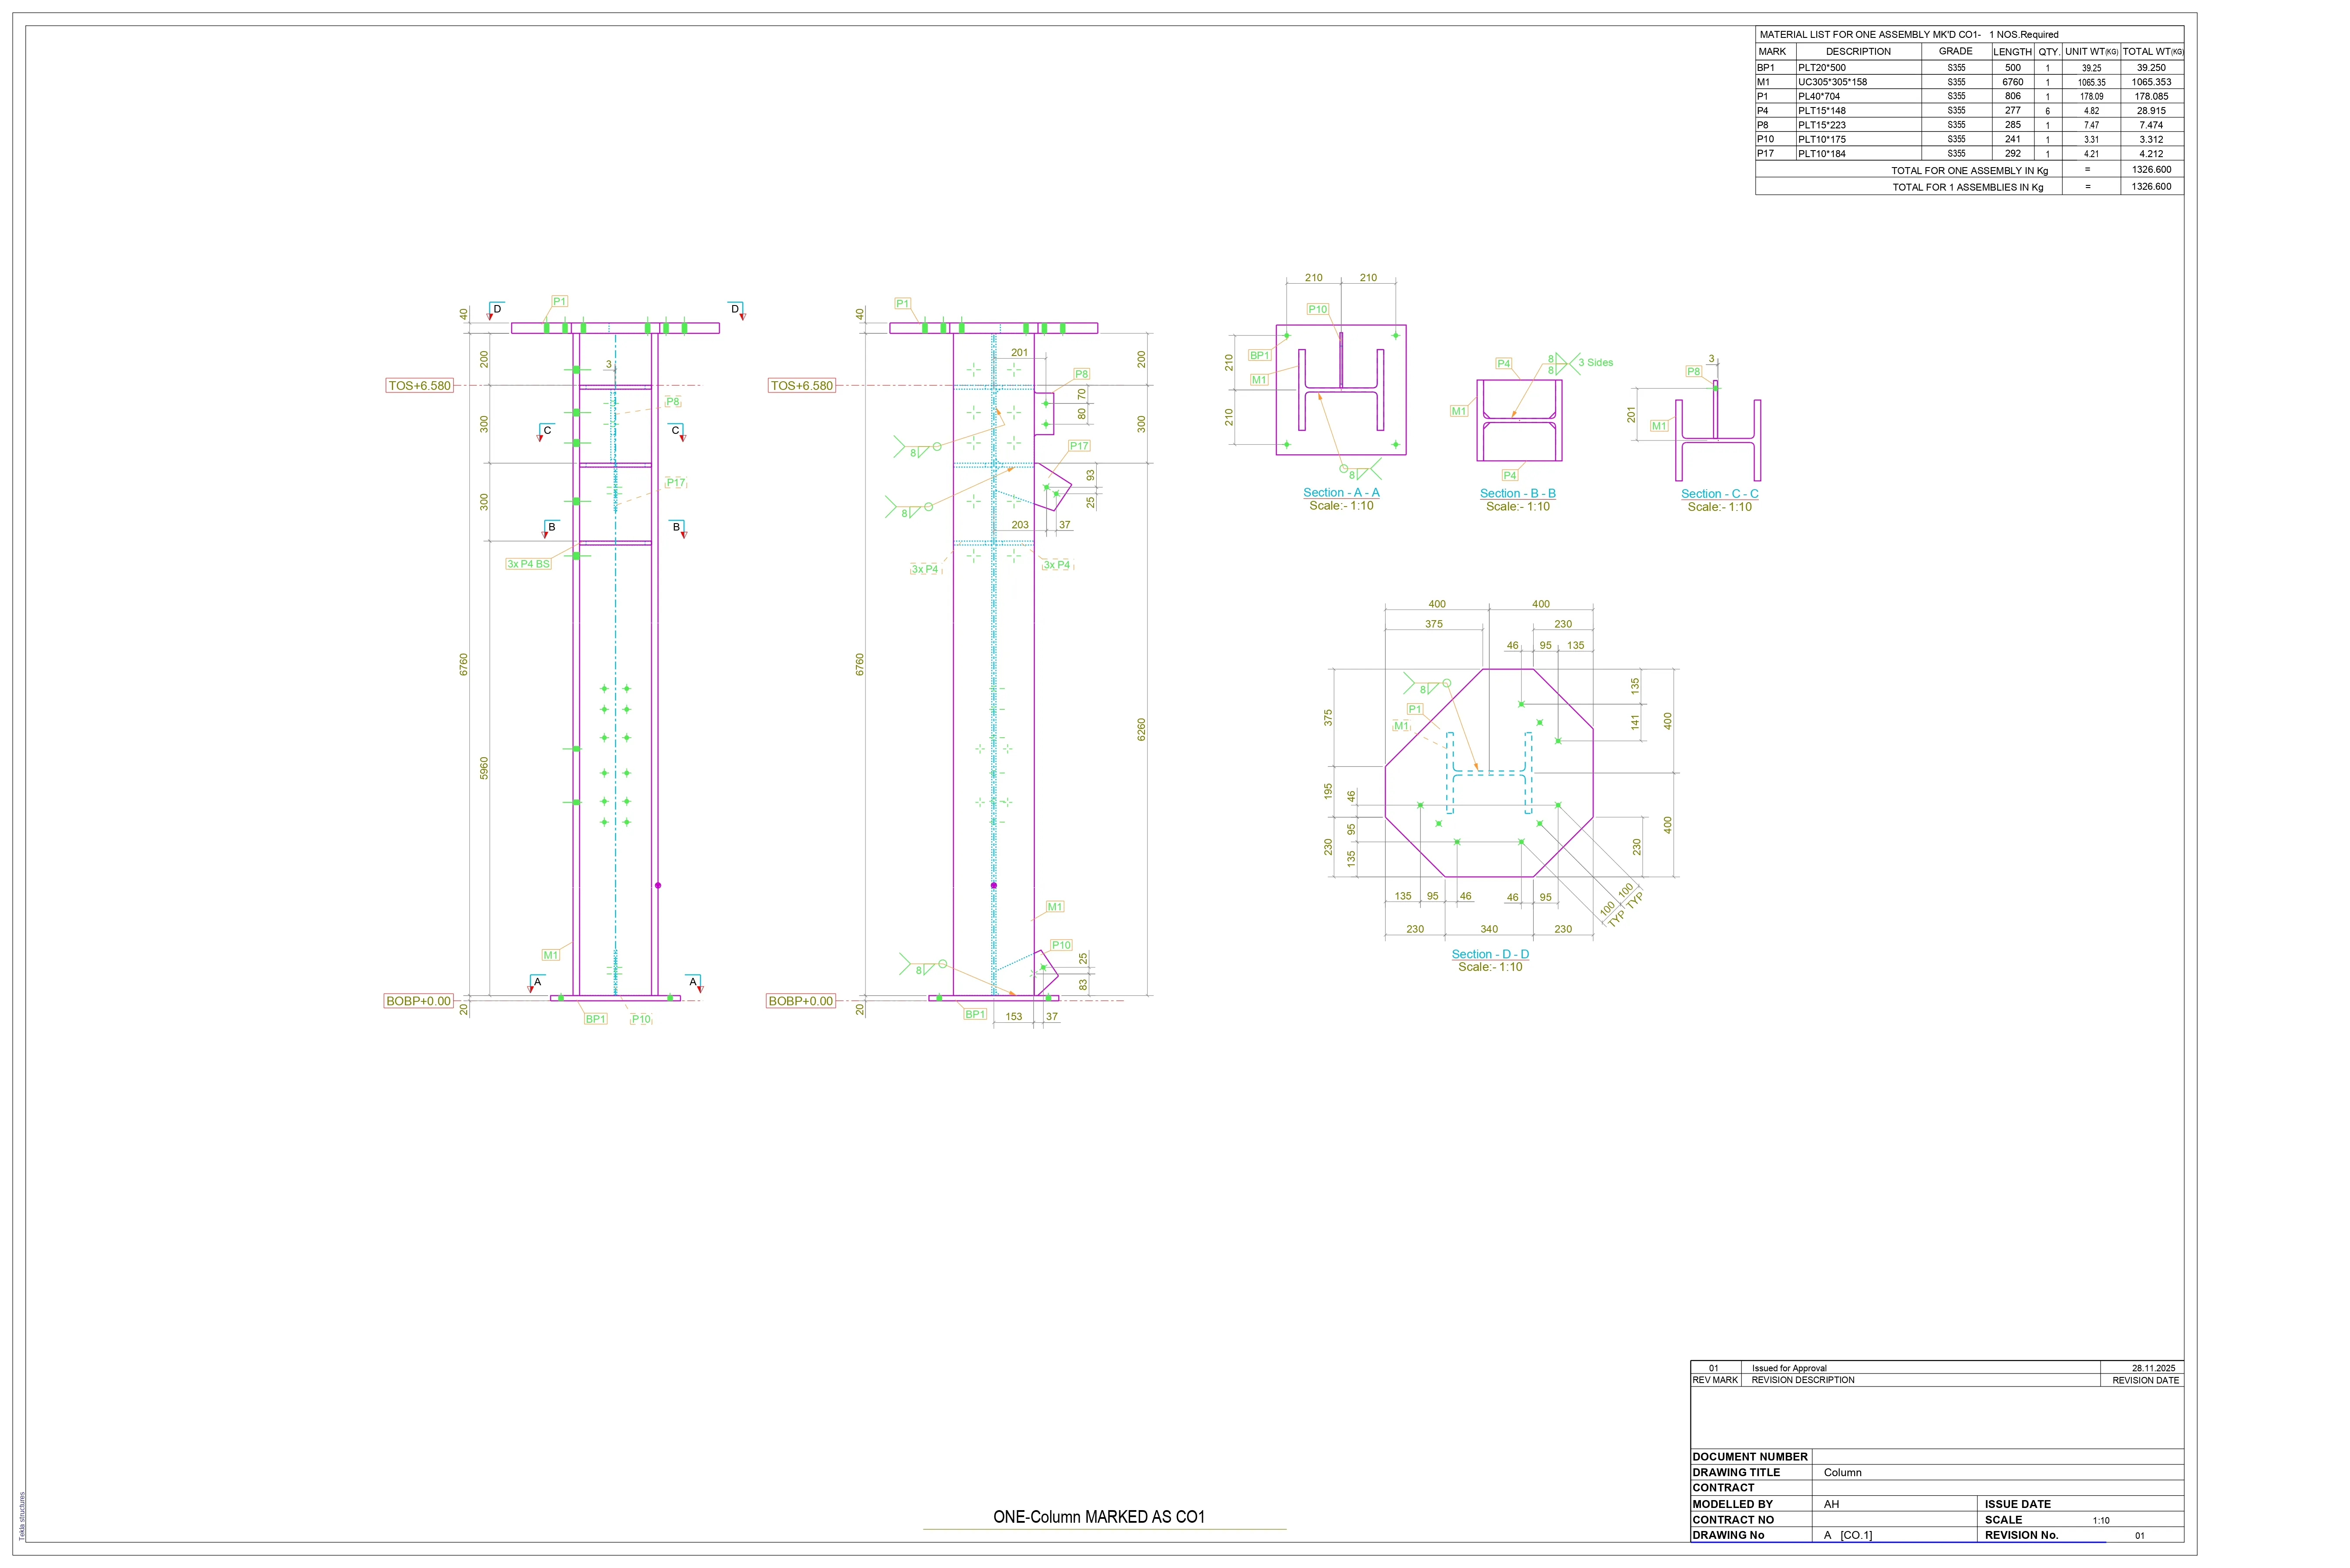Select the REVISION DESCRIPTION label
The image size is (2350, 1568).
point(1803,1380)
